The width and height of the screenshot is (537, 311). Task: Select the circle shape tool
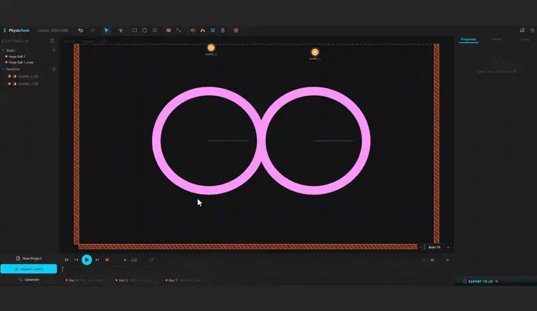point(145,30)
